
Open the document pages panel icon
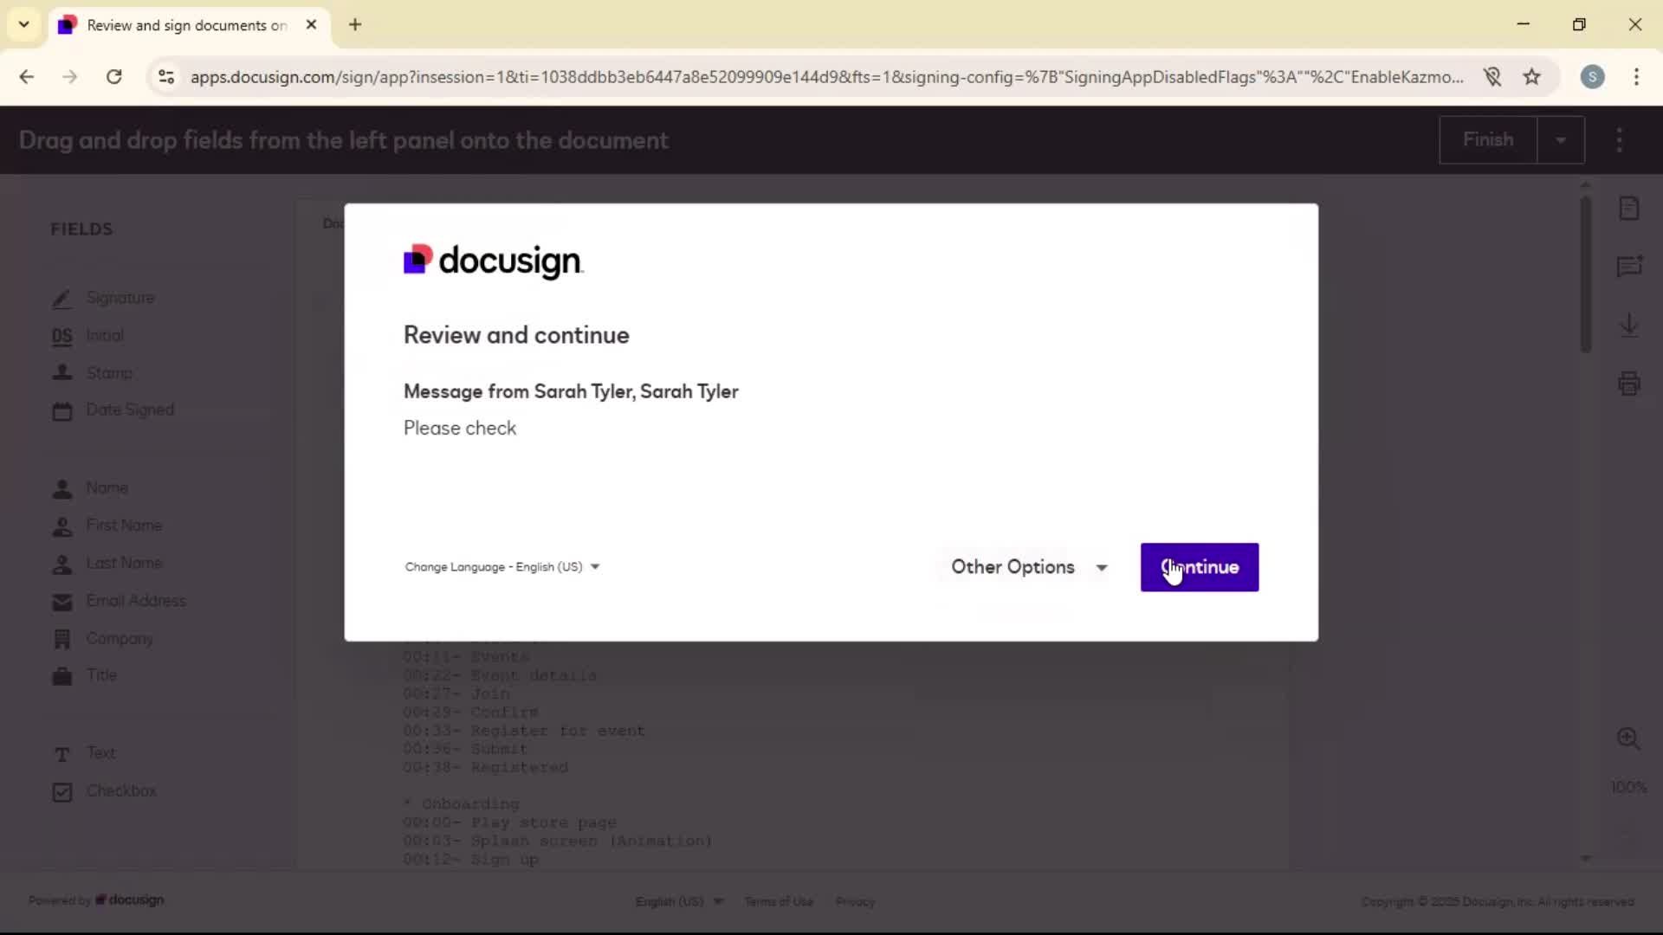click(x=1628, y=209)
